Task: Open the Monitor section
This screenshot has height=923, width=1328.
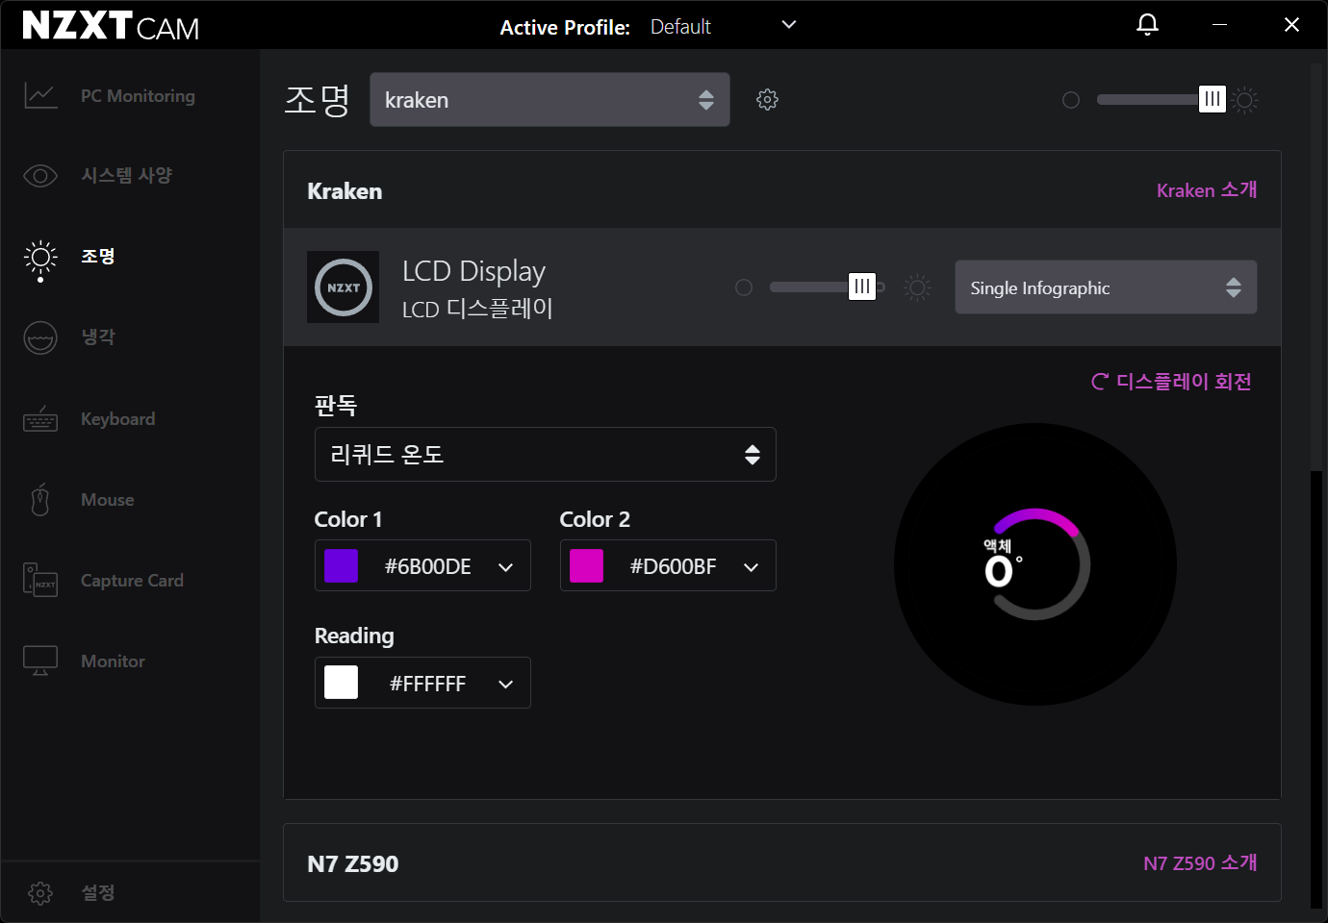Action: coord(113,661)
